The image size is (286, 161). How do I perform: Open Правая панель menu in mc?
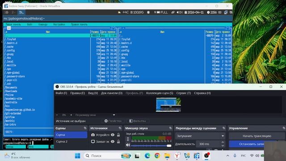click(79, 25)
